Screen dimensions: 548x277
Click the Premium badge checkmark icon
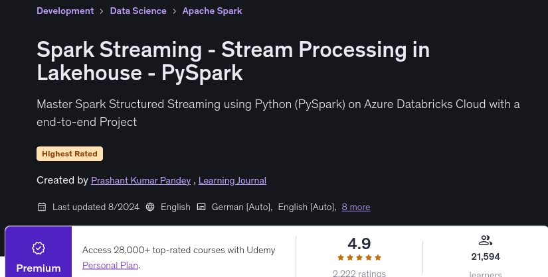39,248
